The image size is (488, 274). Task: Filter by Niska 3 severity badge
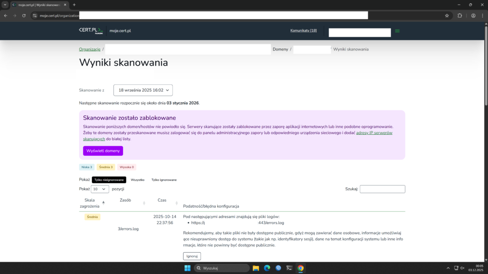pos(87,167)
